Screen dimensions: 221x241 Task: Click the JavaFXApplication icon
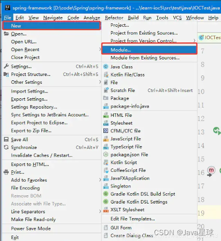point(106,178)
